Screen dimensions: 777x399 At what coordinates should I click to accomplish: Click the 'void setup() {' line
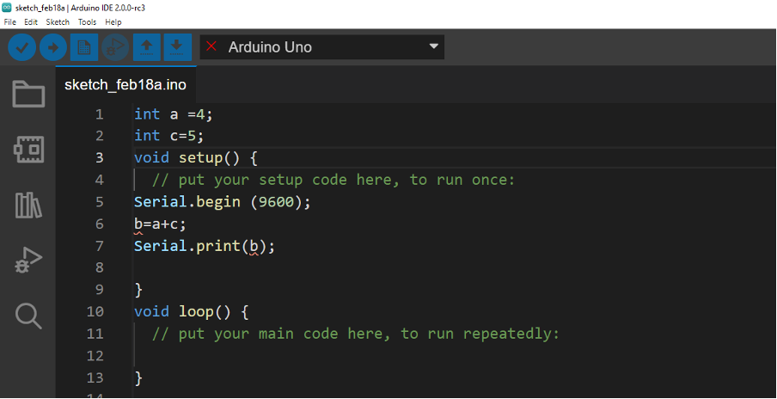tap(196, 158)
